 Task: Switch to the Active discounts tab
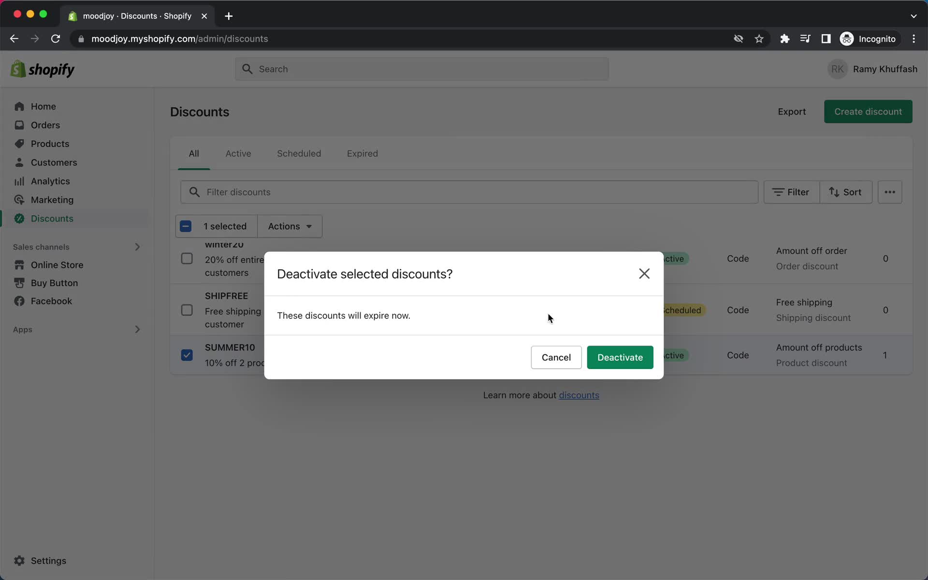238,154
